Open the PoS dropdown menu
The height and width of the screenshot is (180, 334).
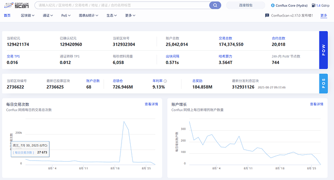pos(66,15)
